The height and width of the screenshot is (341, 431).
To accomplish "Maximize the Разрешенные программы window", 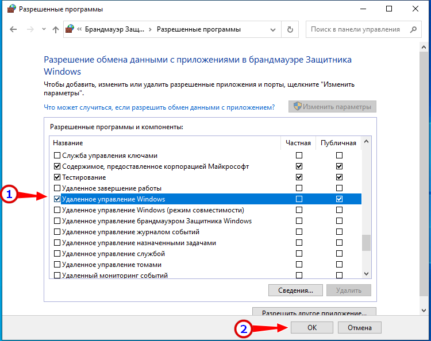I will pyautogui.click(x=389, y=9).
